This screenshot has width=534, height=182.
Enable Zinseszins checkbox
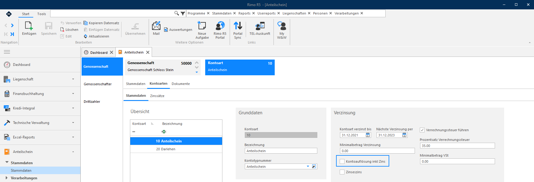(x=342, y=172)
